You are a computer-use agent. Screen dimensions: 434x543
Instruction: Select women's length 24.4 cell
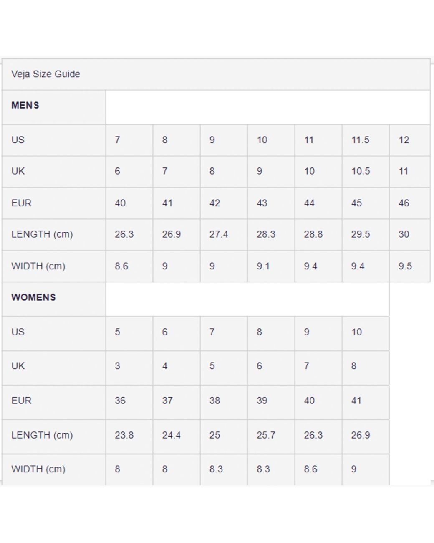(177, 435)
